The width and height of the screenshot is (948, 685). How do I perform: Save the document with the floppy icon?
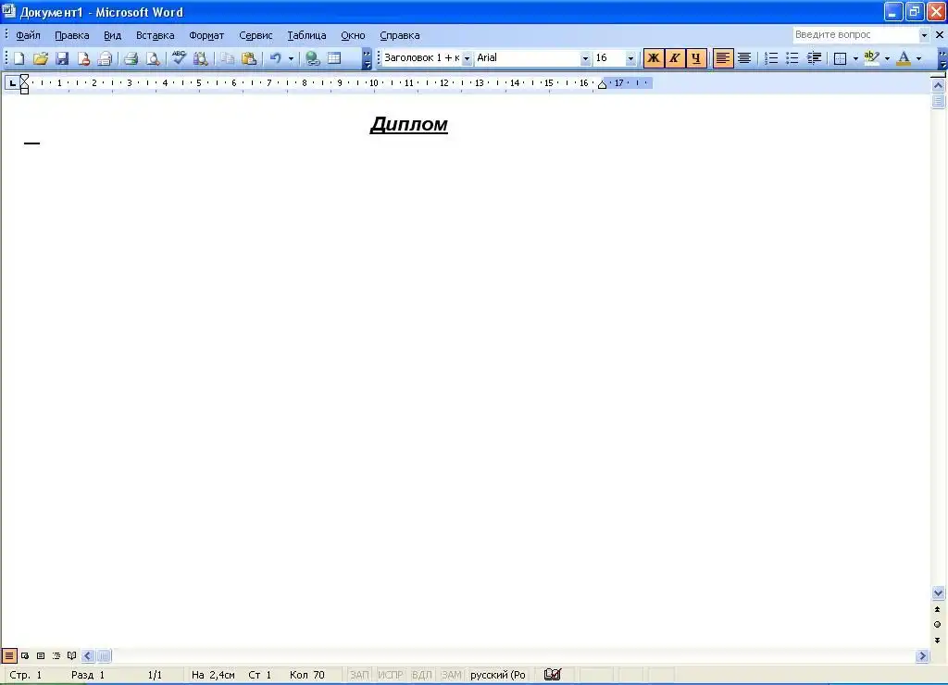coord(62,58)
